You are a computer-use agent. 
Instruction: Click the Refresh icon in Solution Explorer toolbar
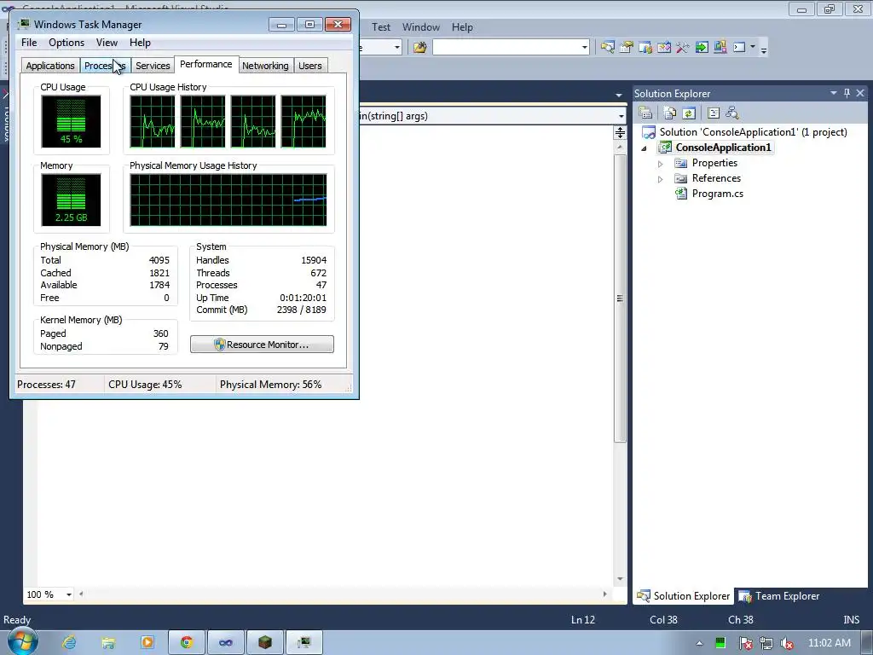click(689, 113)
